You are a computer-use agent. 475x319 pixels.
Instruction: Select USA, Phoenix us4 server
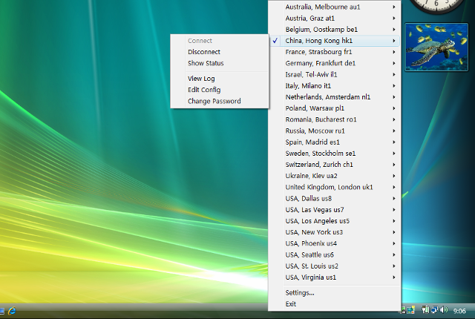335,243
